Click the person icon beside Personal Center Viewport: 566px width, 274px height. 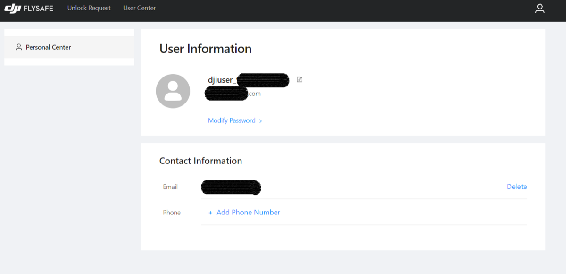[19, 47]
